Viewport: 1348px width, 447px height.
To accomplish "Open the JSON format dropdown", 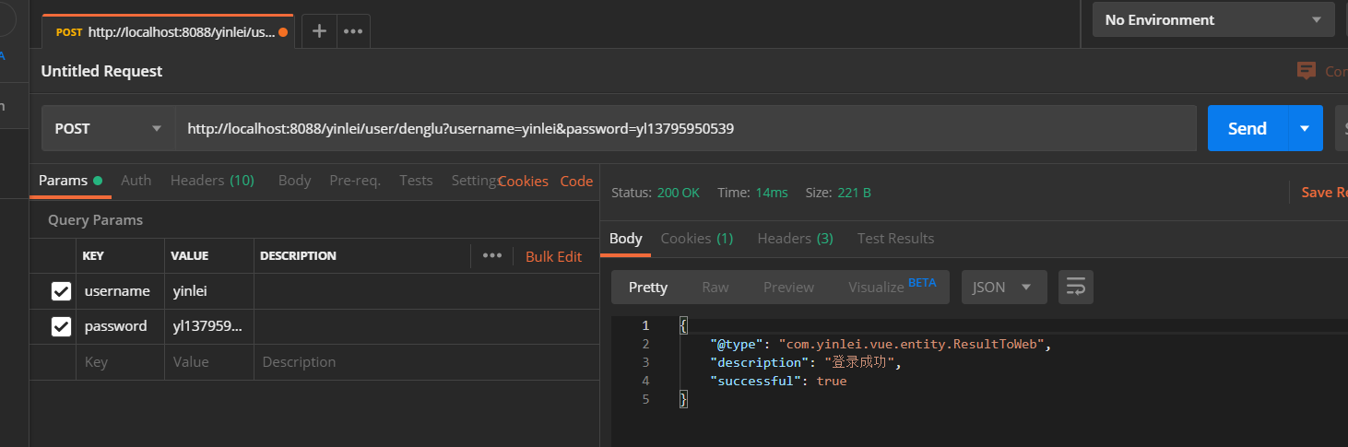I will tap(1003, 287).
